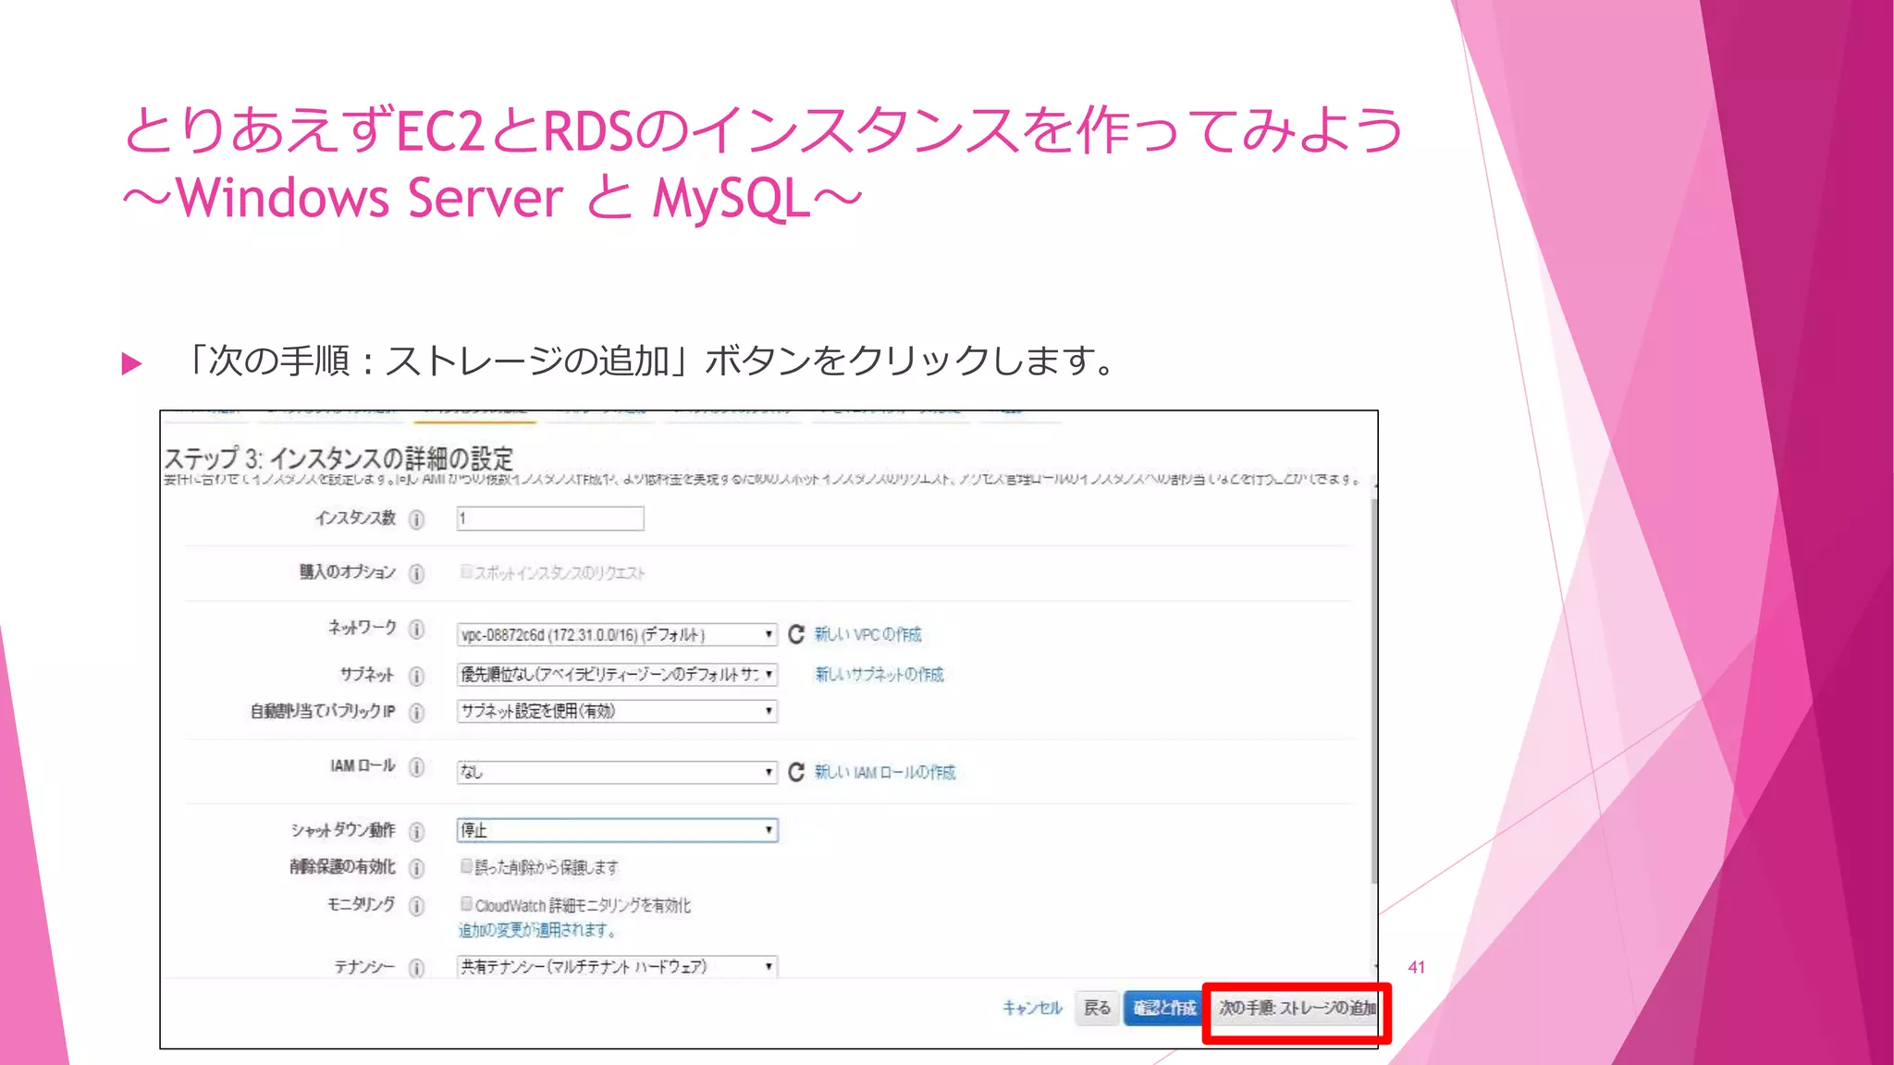Click info icon next to モニタリング

tap(417, 905)
